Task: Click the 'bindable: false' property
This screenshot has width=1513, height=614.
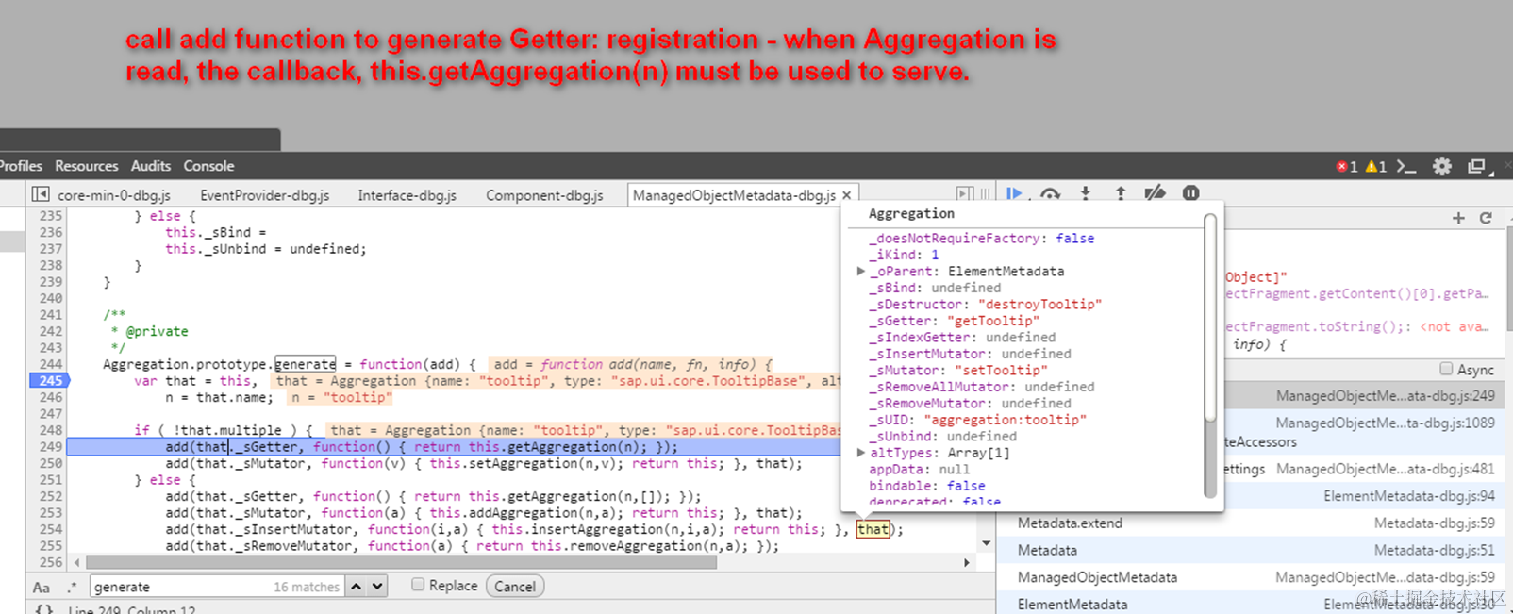Action: pyautogui.click(x=927, y=486)
